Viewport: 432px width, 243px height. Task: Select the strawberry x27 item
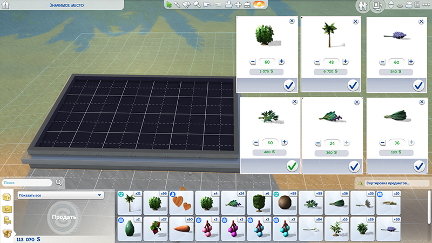pyautogui.click(x=156, y=229)
